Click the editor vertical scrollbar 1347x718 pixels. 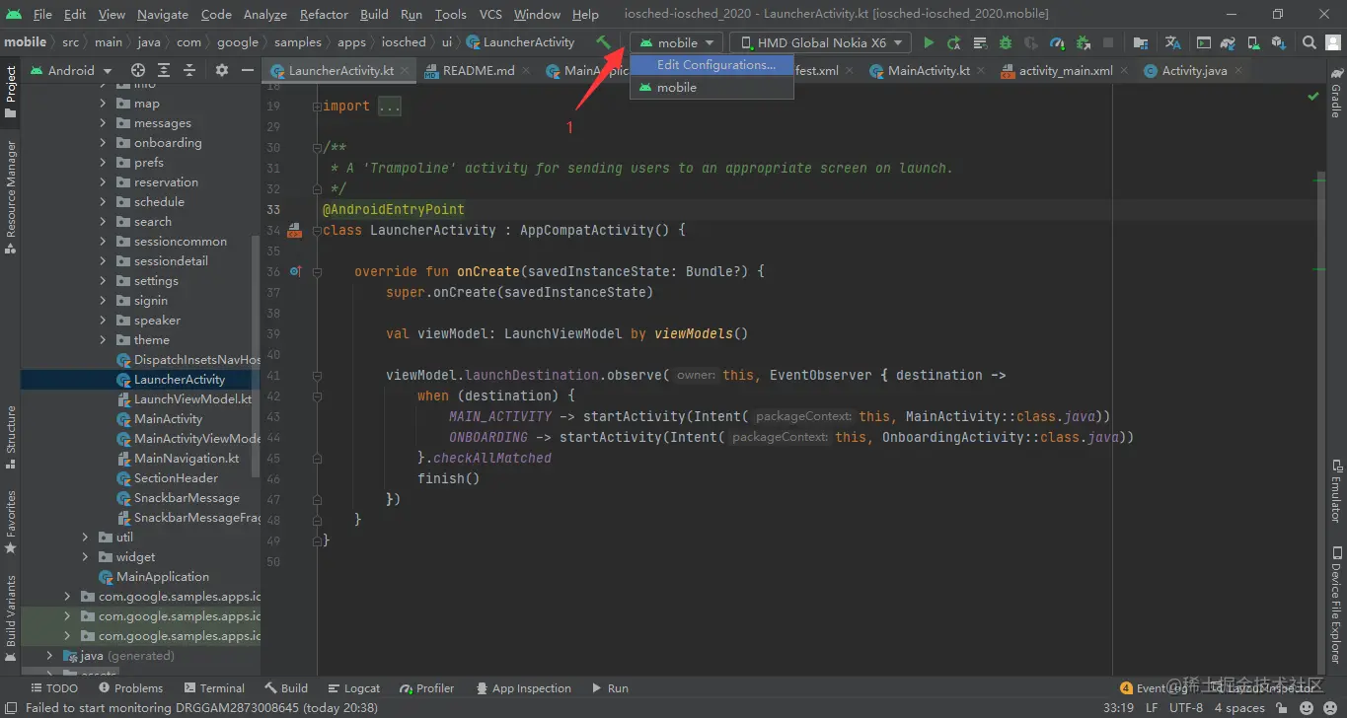pos(1320,424)
